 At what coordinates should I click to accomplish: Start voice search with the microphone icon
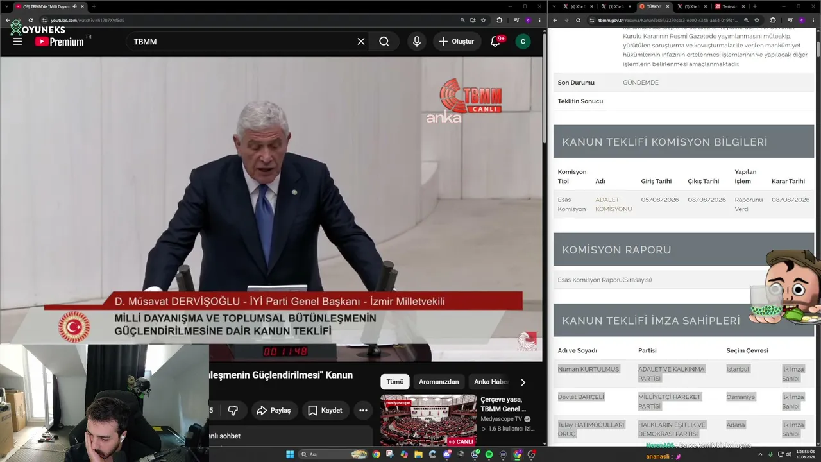coord(417,41)
